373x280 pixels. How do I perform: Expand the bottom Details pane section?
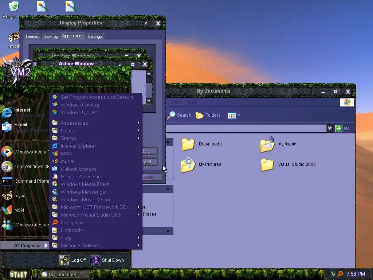tap(168, 231)
